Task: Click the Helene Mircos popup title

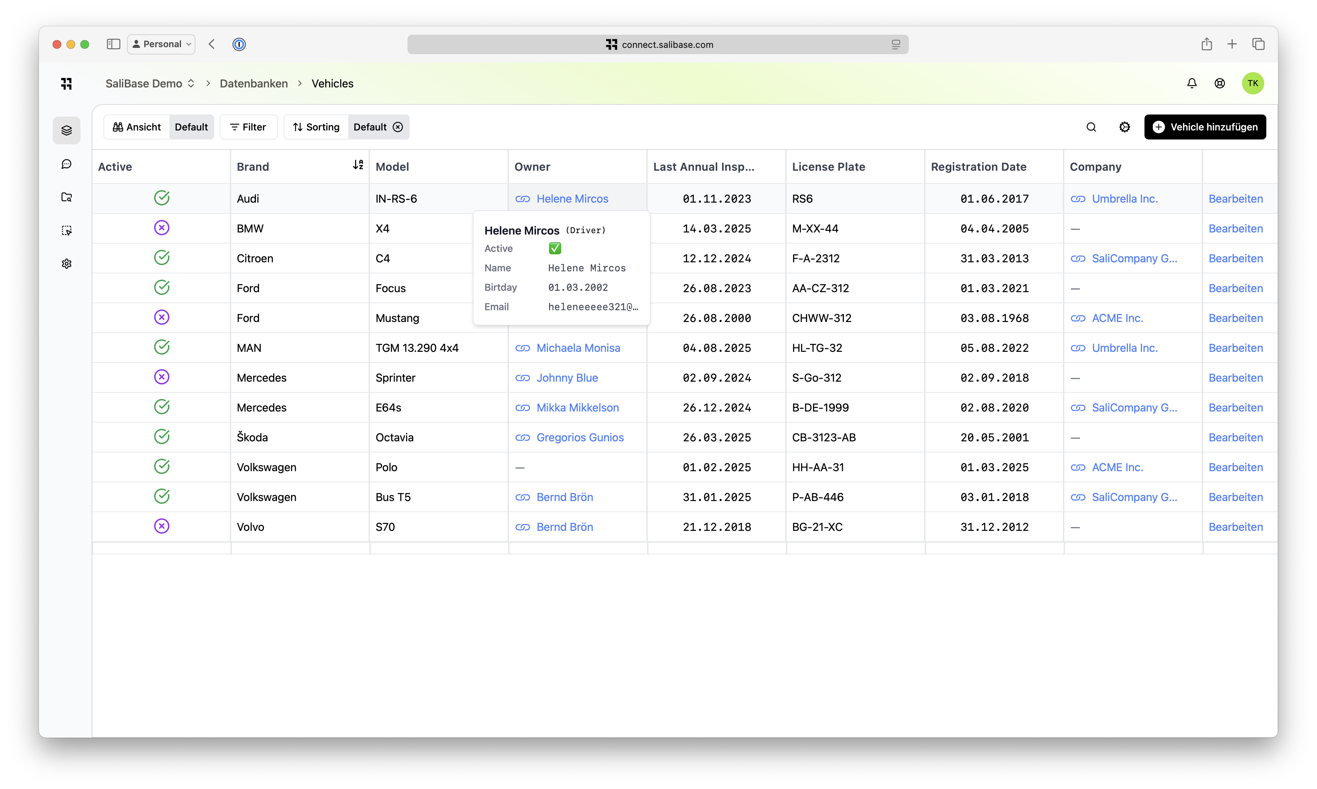Action: (522, 230)
